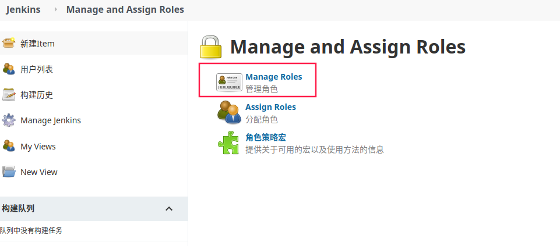Click the New View folder icon
The height and width of the screenshot is (246, 560).
[x=9, y=172]
